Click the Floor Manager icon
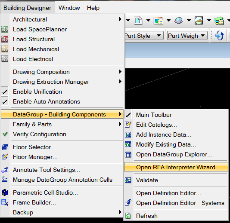This screenshot has height=223, width=230. pyautogui.click(x=5, y=157)
